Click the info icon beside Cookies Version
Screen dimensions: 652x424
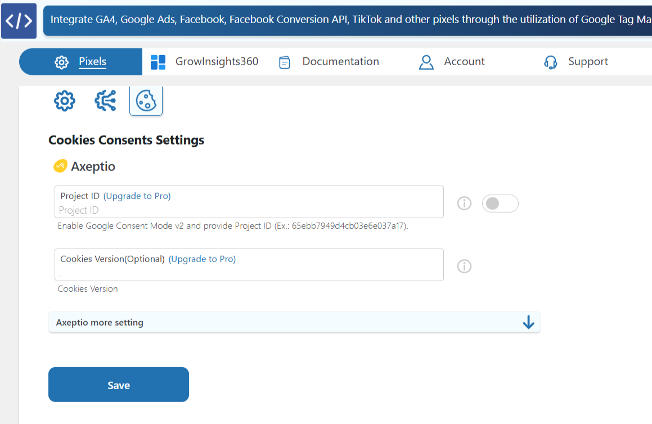tap(464, 266)
